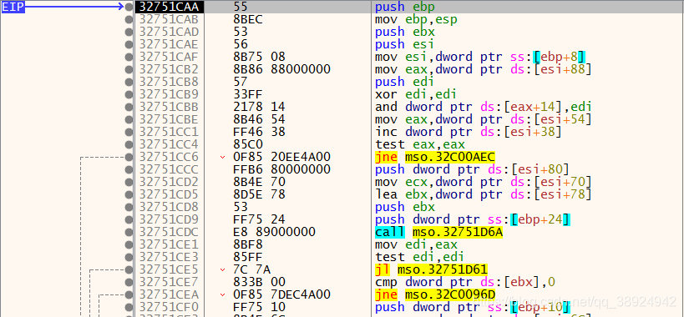
Task: Toggle breakpoint dot at address 32751CAA
Action: (x=129, y=7)
